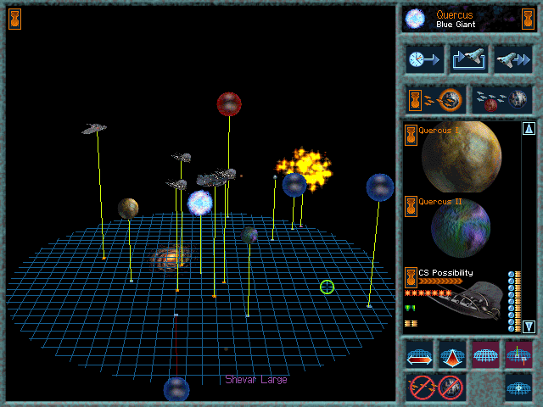
Task: Select the large ship cluster near center
Action: [x=216, y=177]
